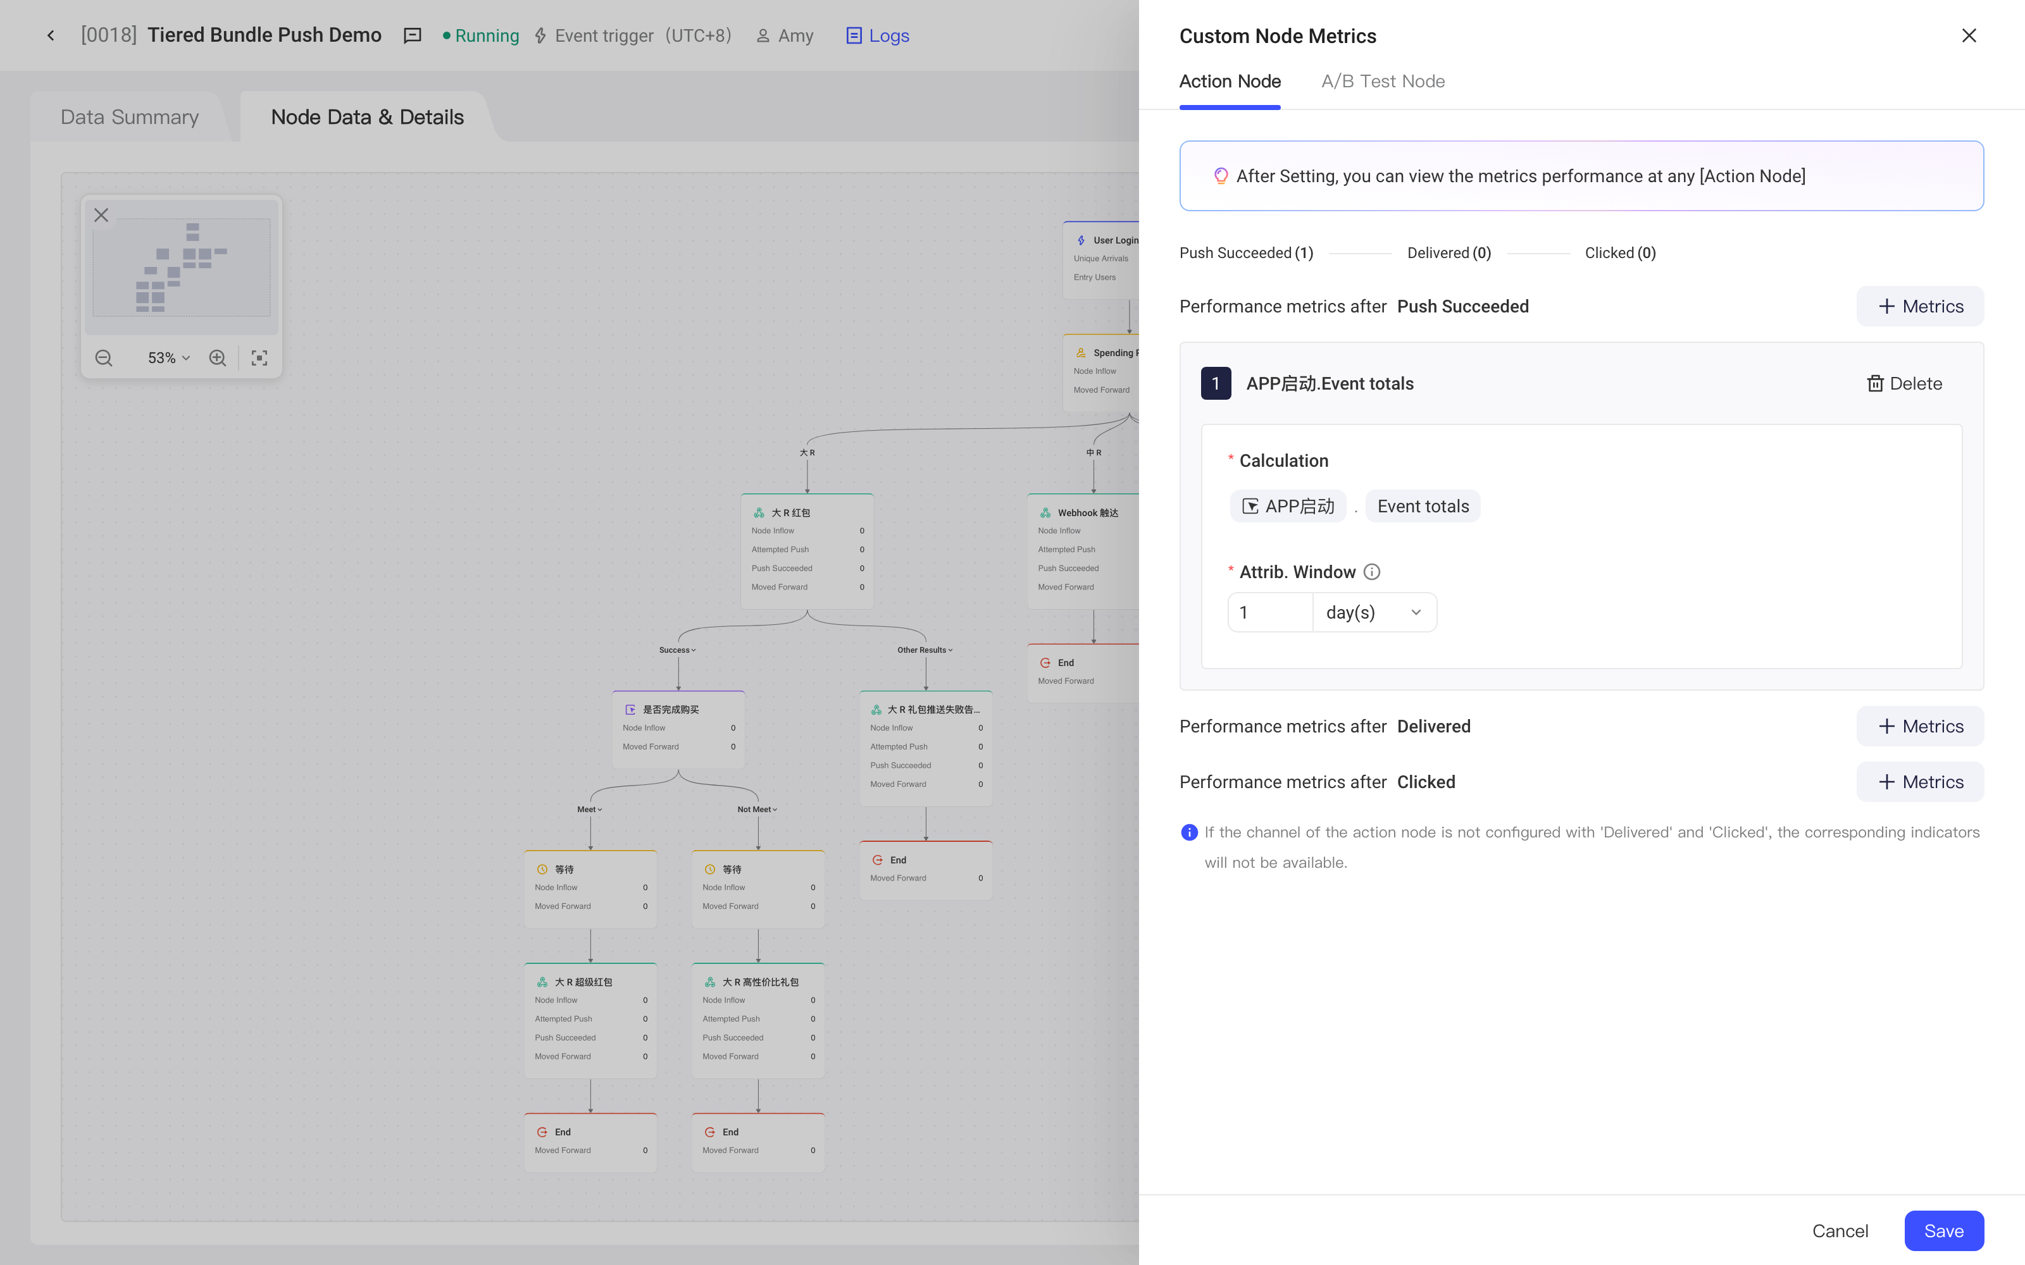Click the Attrib. Window info icon
Viewport: 2025px width, 1265px height.
[x=1371, y=571]
